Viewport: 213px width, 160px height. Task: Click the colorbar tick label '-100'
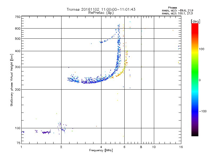point(203,111)
